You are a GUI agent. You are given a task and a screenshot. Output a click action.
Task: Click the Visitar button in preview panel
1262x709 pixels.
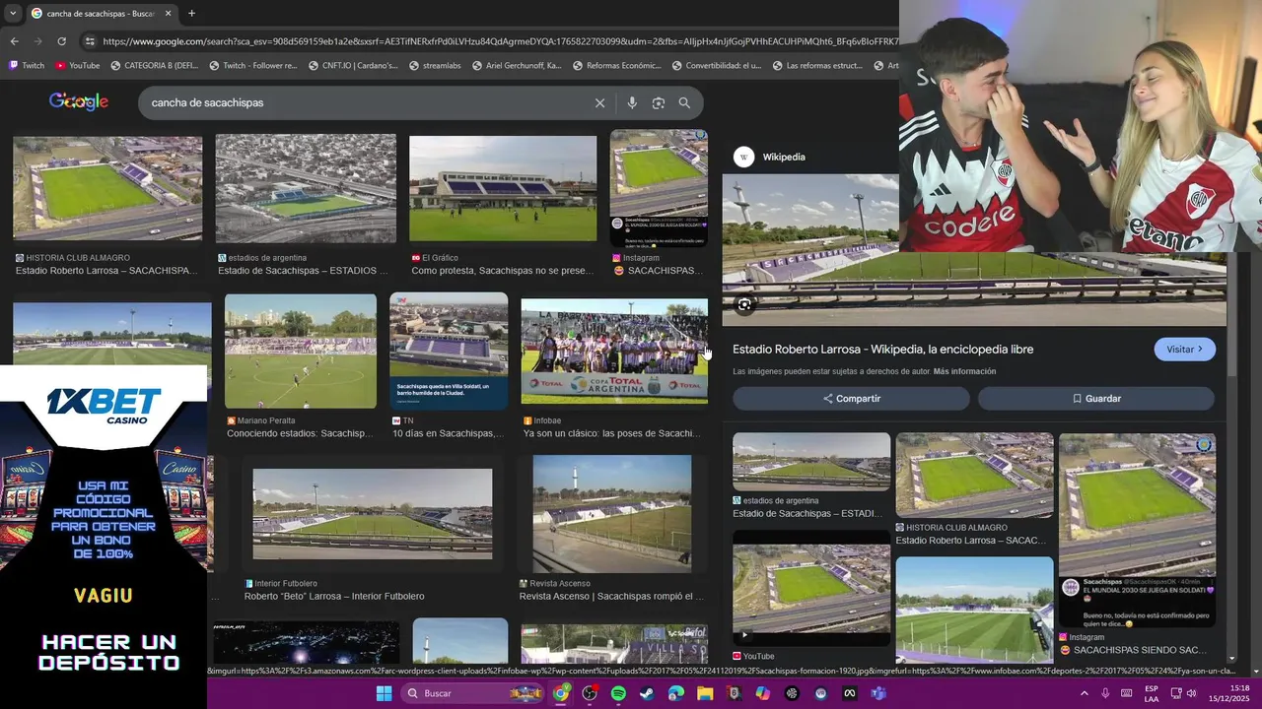click(1184, 350)
